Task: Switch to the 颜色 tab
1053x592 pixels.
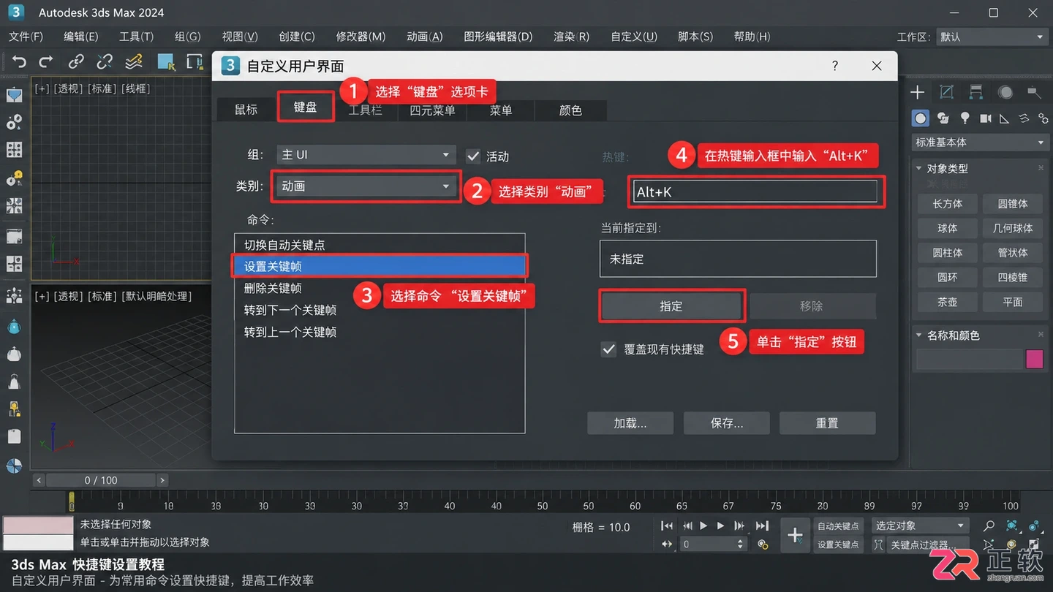Action: pyautogui.click(x=570, y=110)
